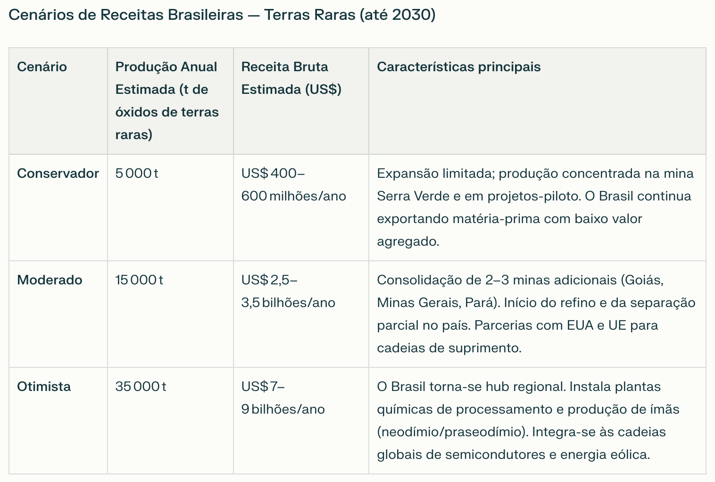Click the words Serra Verde in Conservador description
Screen dimensions: 715x482
tap(413, 196)
